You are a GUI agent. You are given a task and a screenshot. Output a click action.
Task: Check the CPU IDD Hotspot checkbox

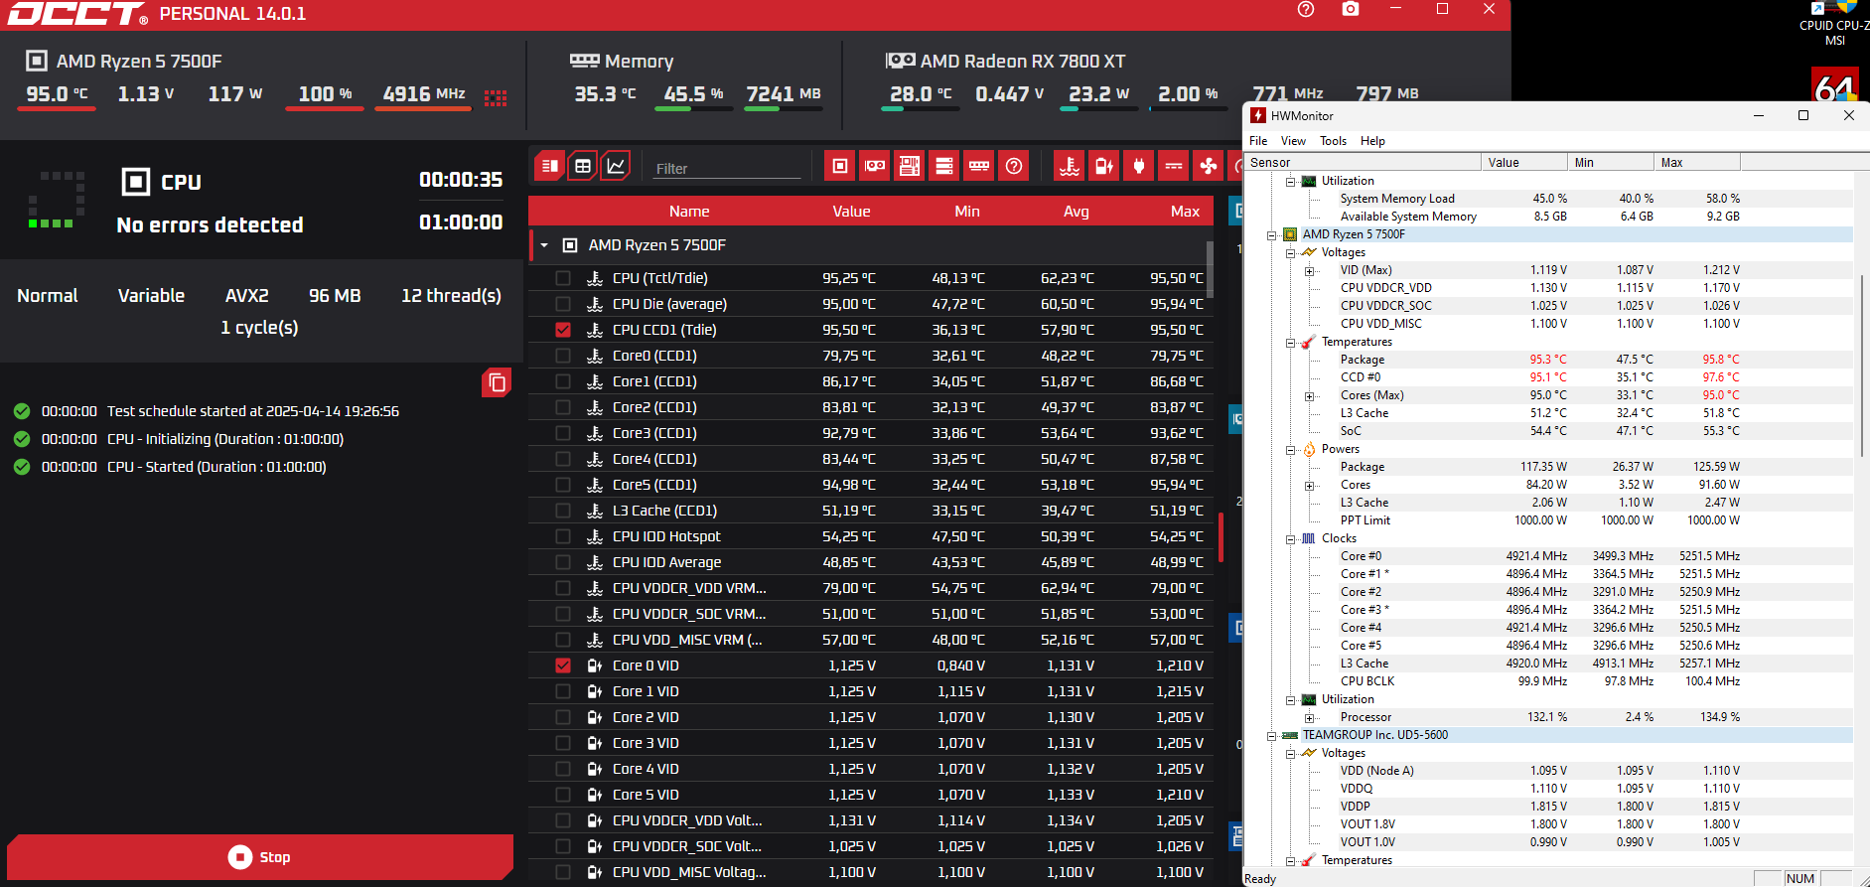coord(563,536)
